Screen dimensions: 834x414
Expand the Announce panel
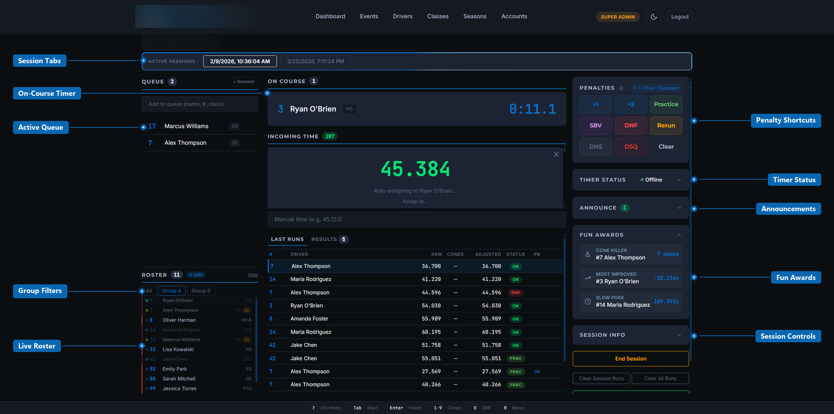[x=631, y=208]
